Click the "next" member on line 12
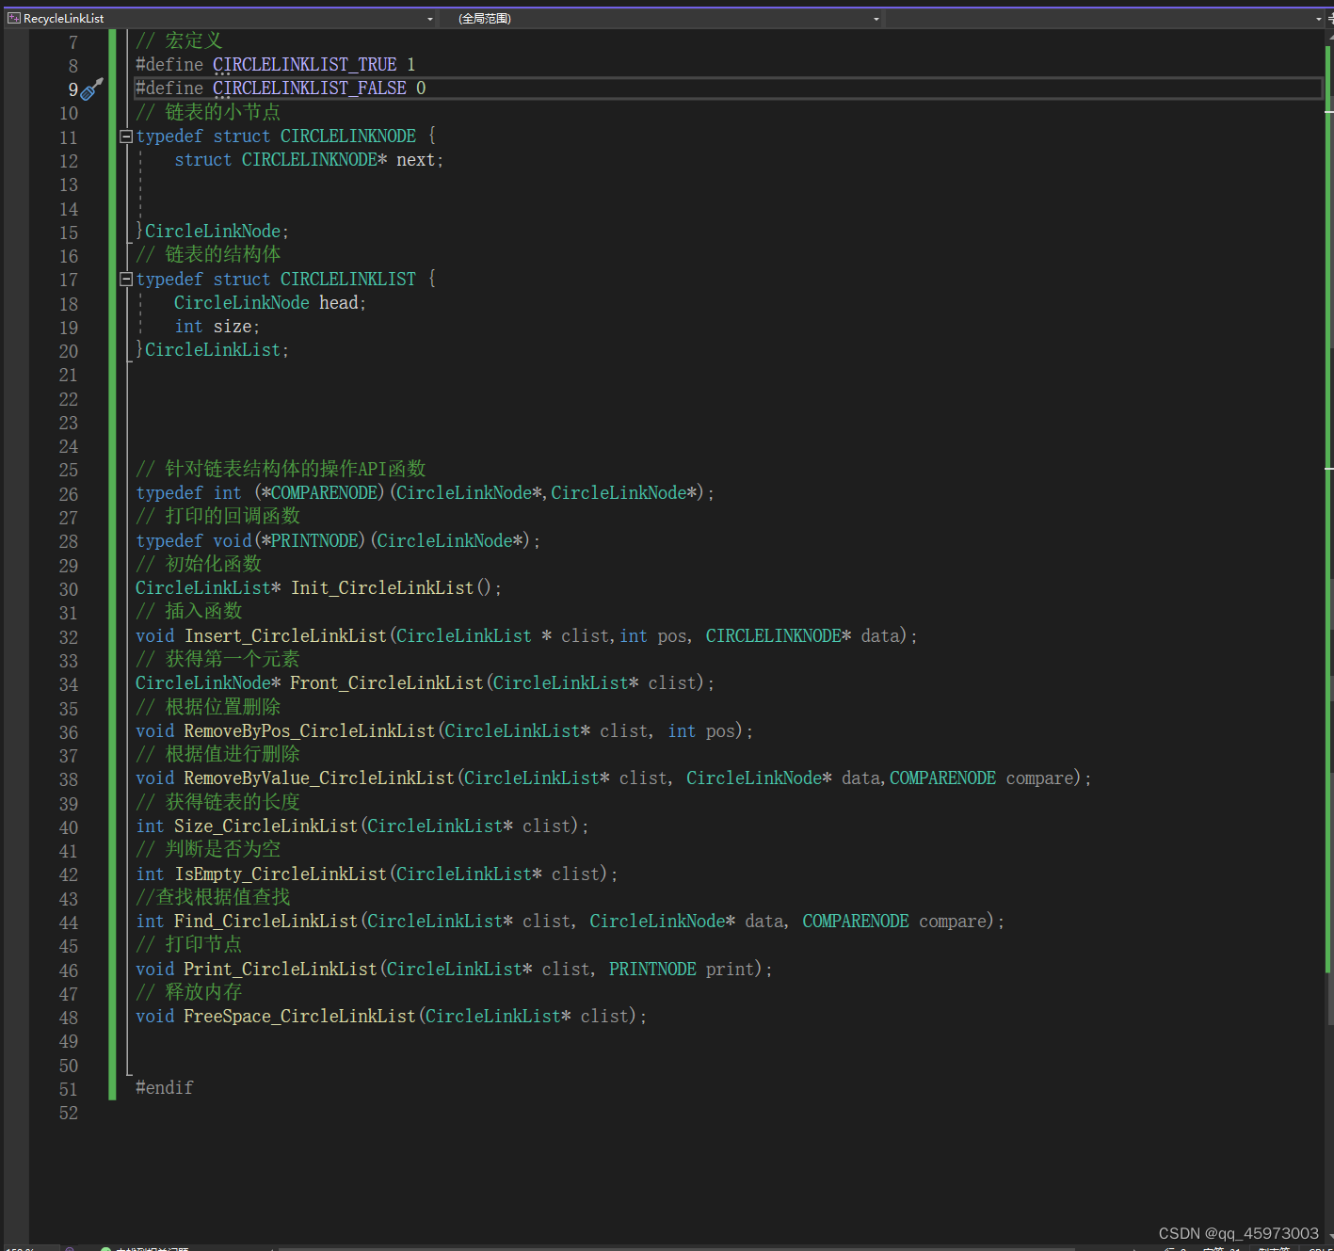Viewport: 1334px width, 1251px height. [x=415, y=160]
